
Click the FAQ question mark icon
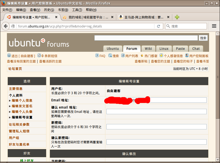tap(97, 55)
